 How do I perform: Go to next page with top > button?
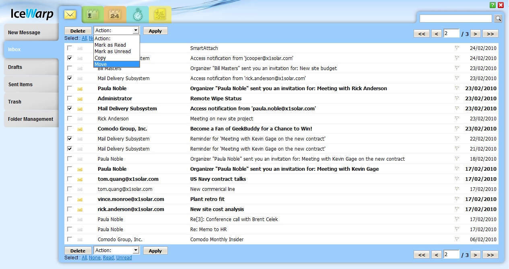tap(476, 34)
